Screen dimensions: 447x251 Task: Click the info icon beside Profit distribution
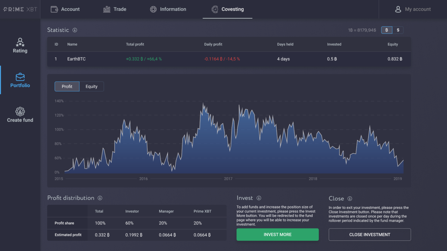click(x=100, y=198)
